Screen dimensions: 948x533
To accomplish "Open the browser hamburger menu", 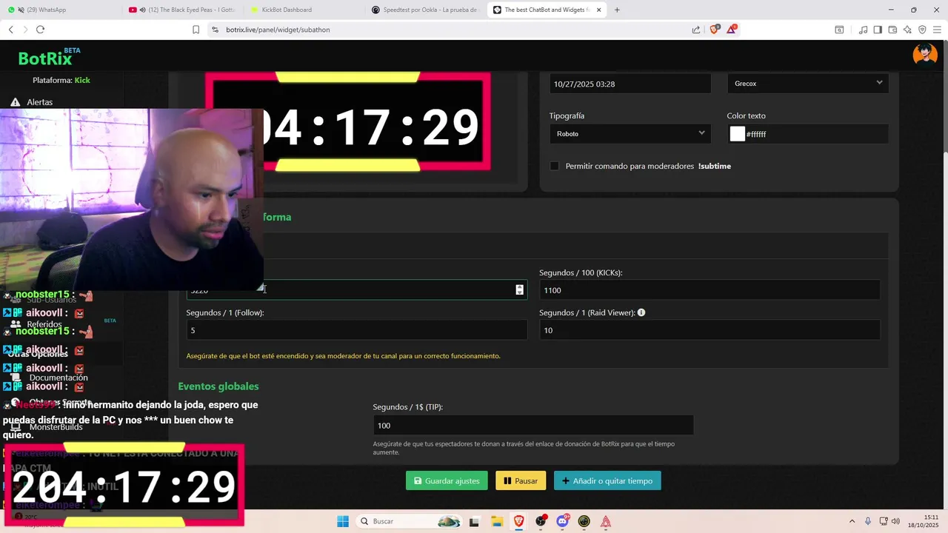I will pos(937,30).
